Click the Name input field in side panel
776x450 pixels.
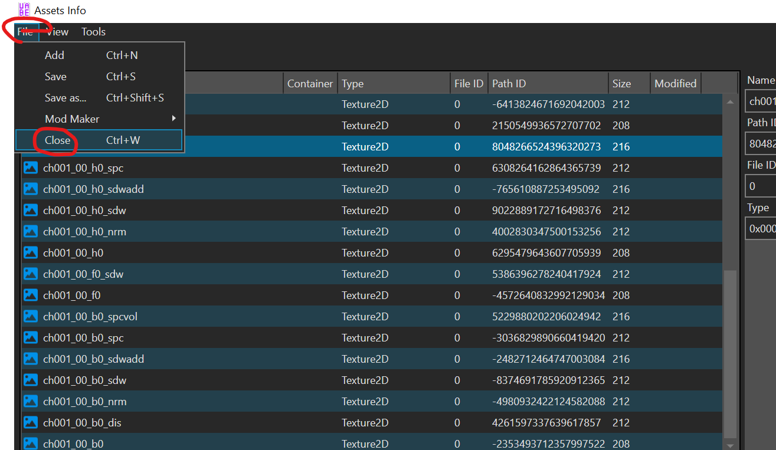pos(761,101)
